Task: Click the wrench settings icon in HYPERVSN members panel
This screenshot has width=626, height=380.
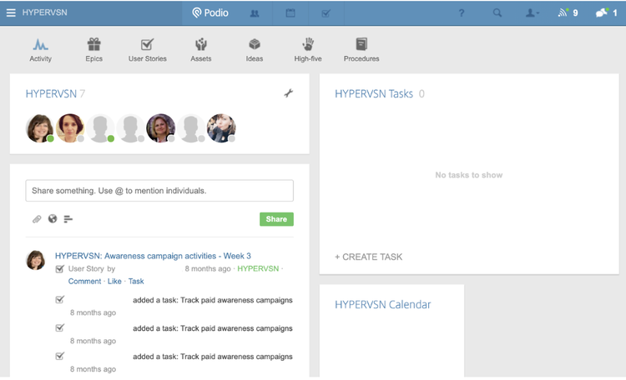Action: pos(288,93)
